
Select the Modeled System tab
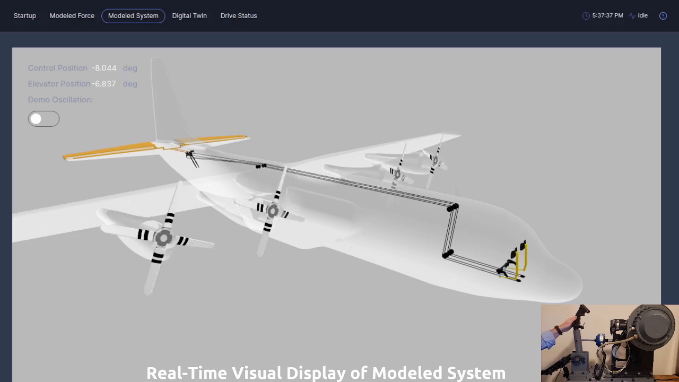pyautogui.click(x=133, y=16)
